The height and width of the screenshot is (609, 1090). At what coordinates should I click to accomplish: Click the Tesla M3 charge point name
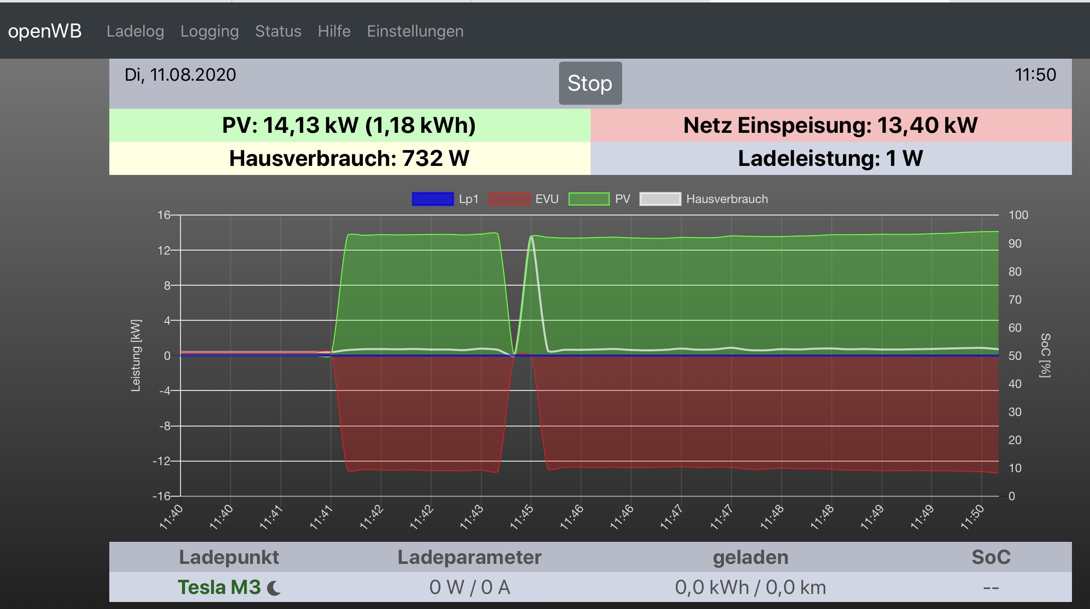(x=219, y=587)
